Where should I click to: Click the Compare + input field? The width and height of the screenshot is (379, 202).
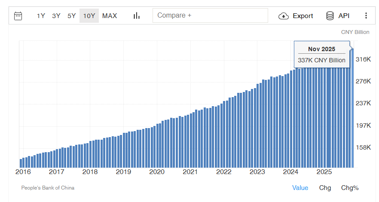[210, 15]
